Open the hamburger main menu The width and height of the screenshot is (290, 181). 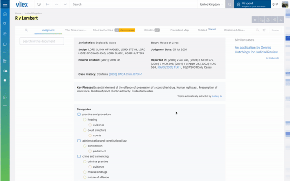(5, 4)
